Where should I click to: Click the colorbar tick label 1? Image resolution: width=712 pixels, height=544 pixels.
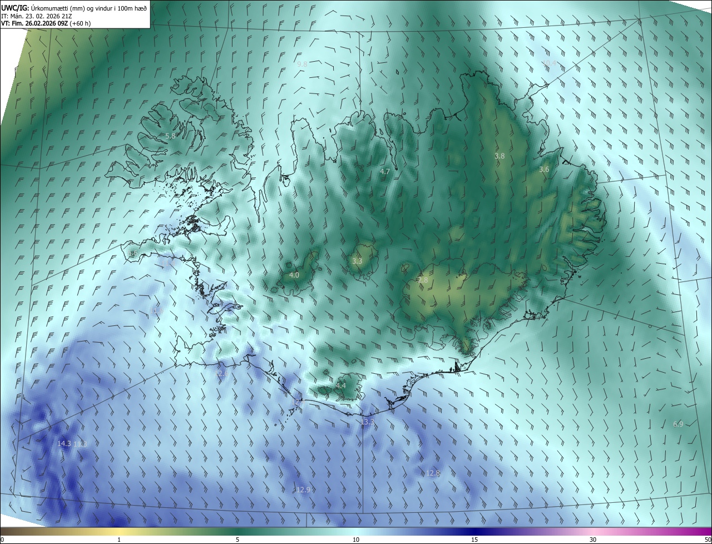point(119,540)
